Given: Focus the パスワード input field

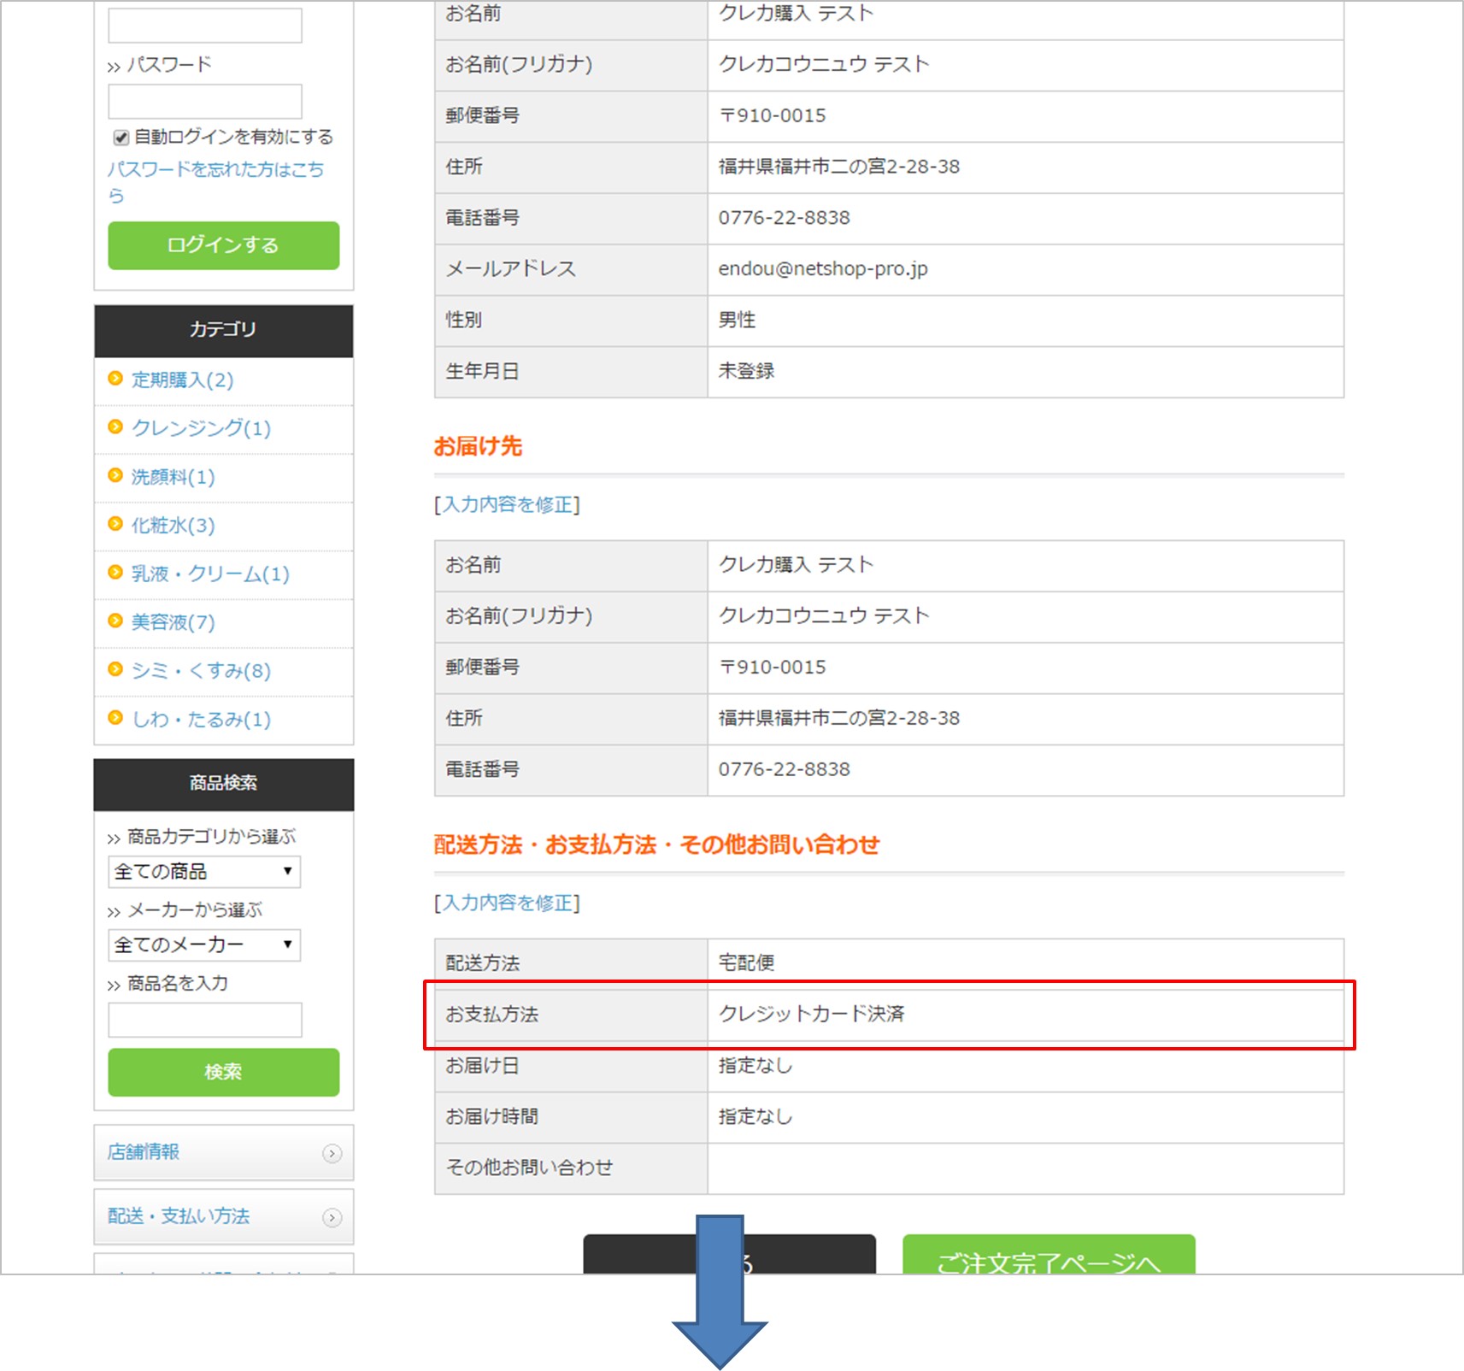Looking at the screenshot, I should pyautogui.click(x=205, y=102).
